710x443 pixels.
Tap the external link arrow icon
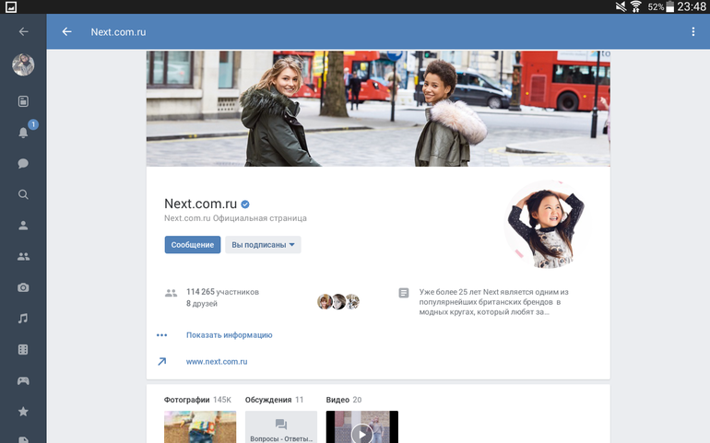pos(161,362)
